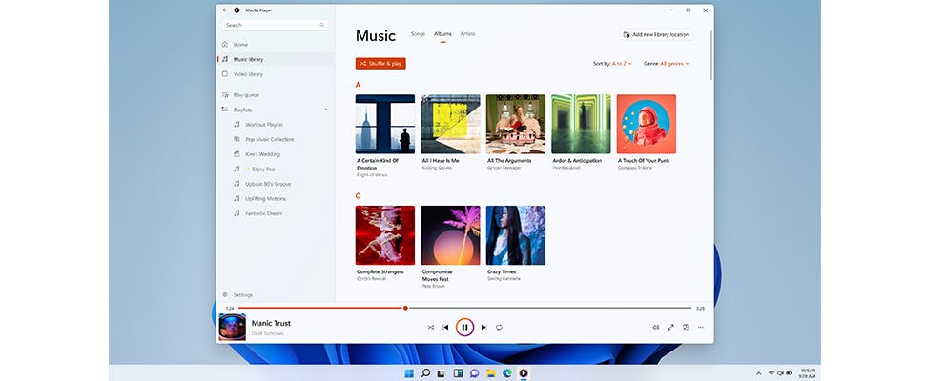
Task: Open Widgets from the taskbar
Action: [x=458, y=373]
